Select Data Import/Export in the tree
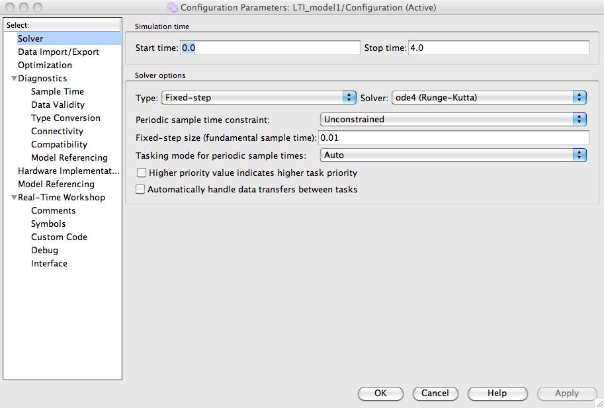This screenshot has width=604, height=408. click(x=58, y=52)
